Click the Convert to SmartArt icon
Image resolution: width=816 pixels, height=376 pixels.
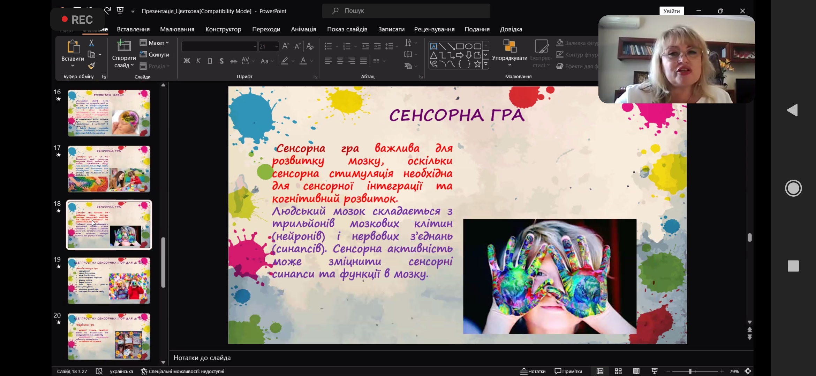408,66
